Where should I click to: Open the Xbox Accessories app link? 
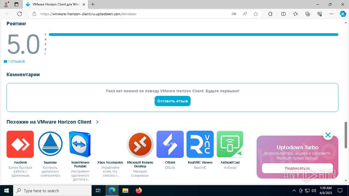pyautogui.click(x=110, y=163)
